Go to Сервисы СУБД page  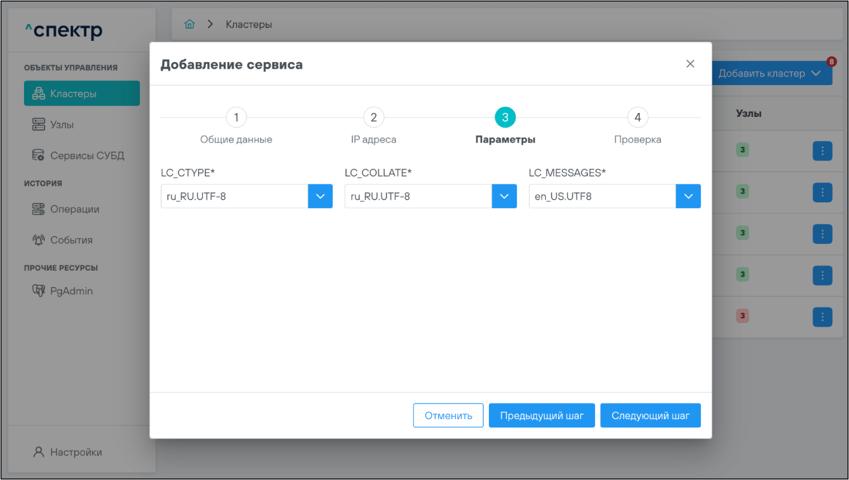87,156
